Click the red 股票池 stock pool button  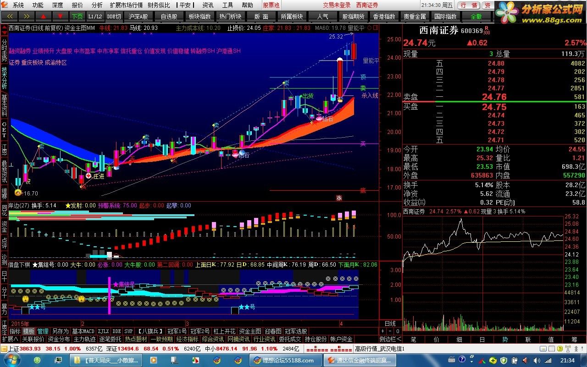point(271,6)
